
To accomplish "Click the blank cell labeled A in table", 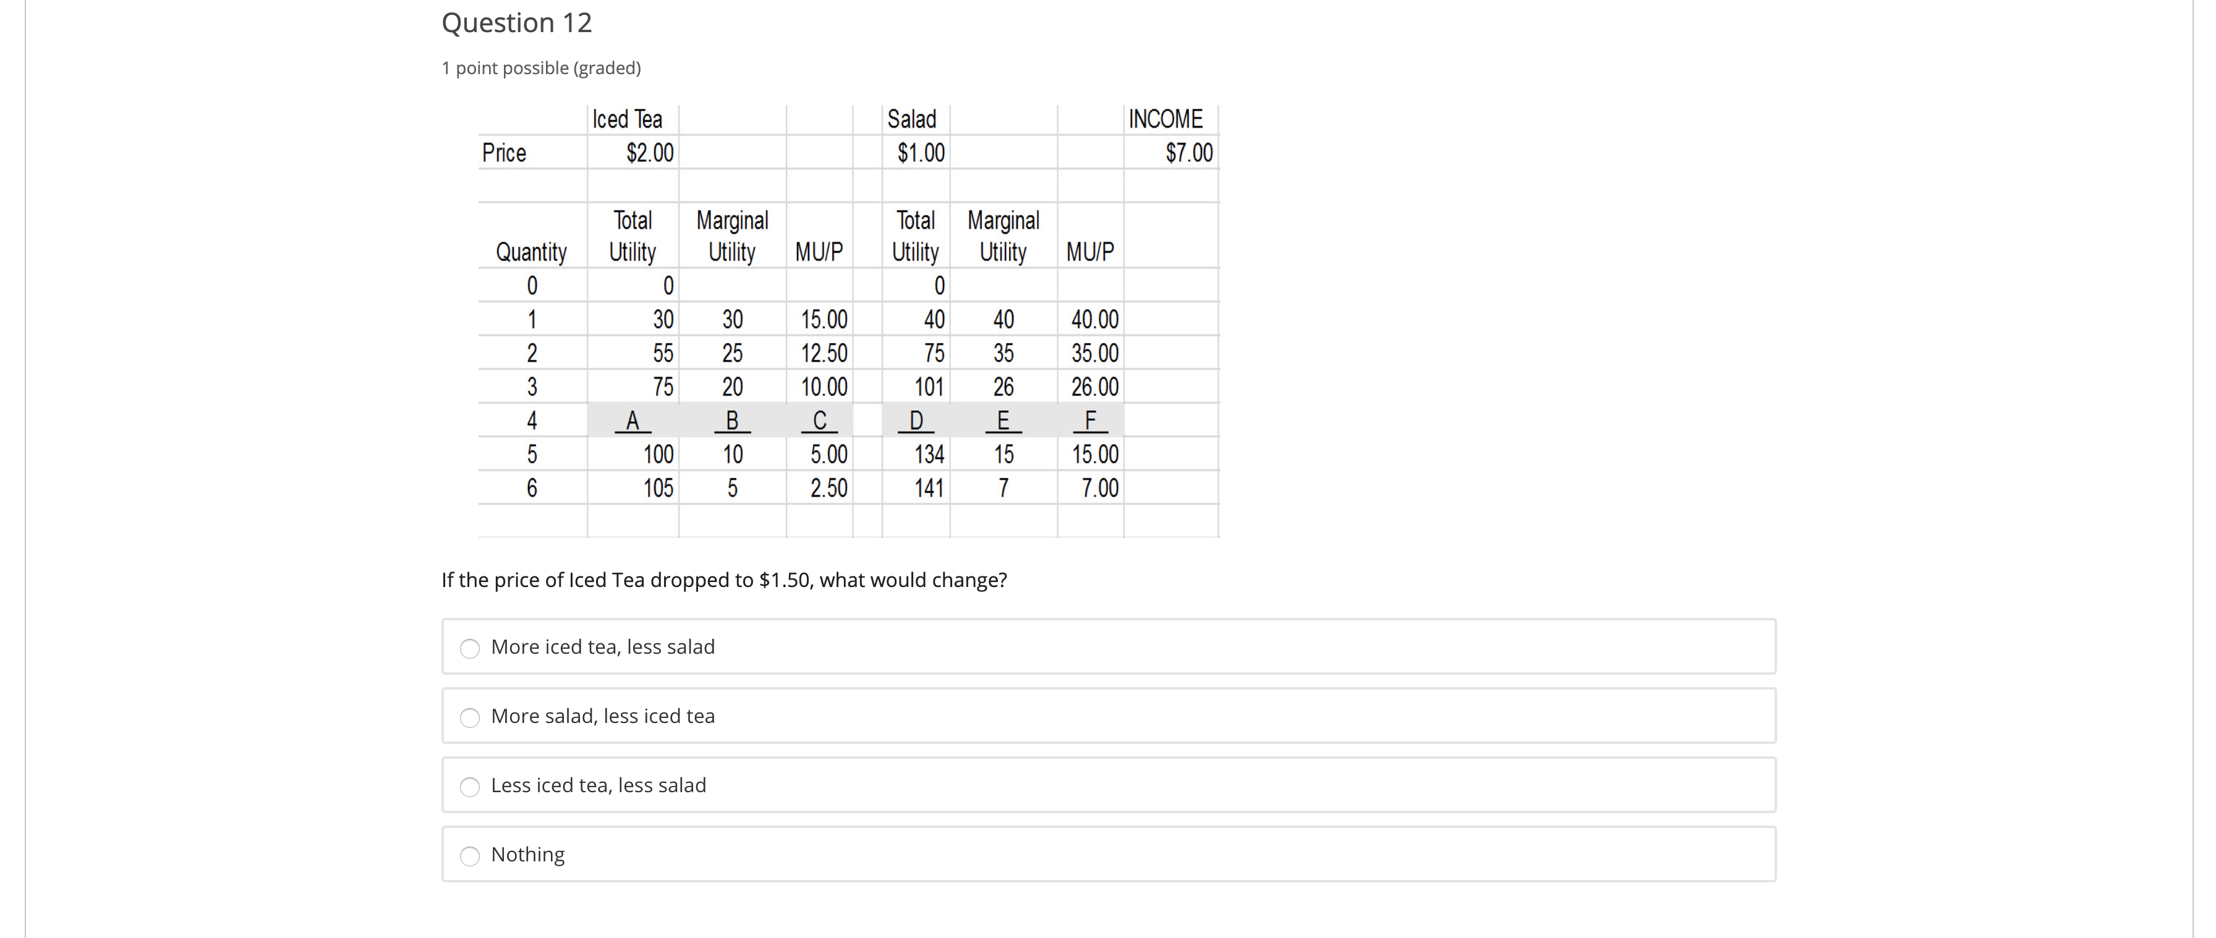I will 633,420.
